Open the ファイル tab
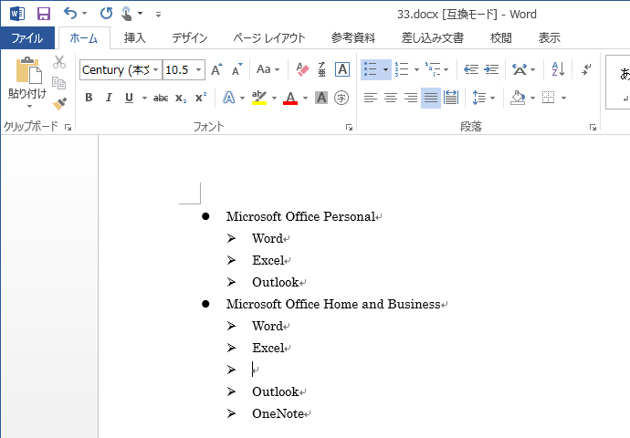 (x=27, y=38)
